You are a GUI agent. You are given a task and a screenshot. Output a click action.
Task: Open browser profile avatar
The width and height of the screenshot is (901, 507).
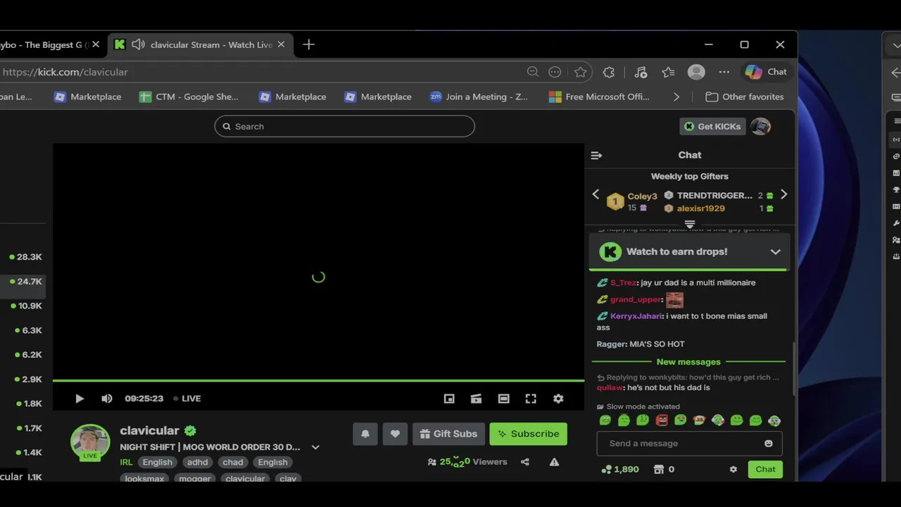point(696,72)
